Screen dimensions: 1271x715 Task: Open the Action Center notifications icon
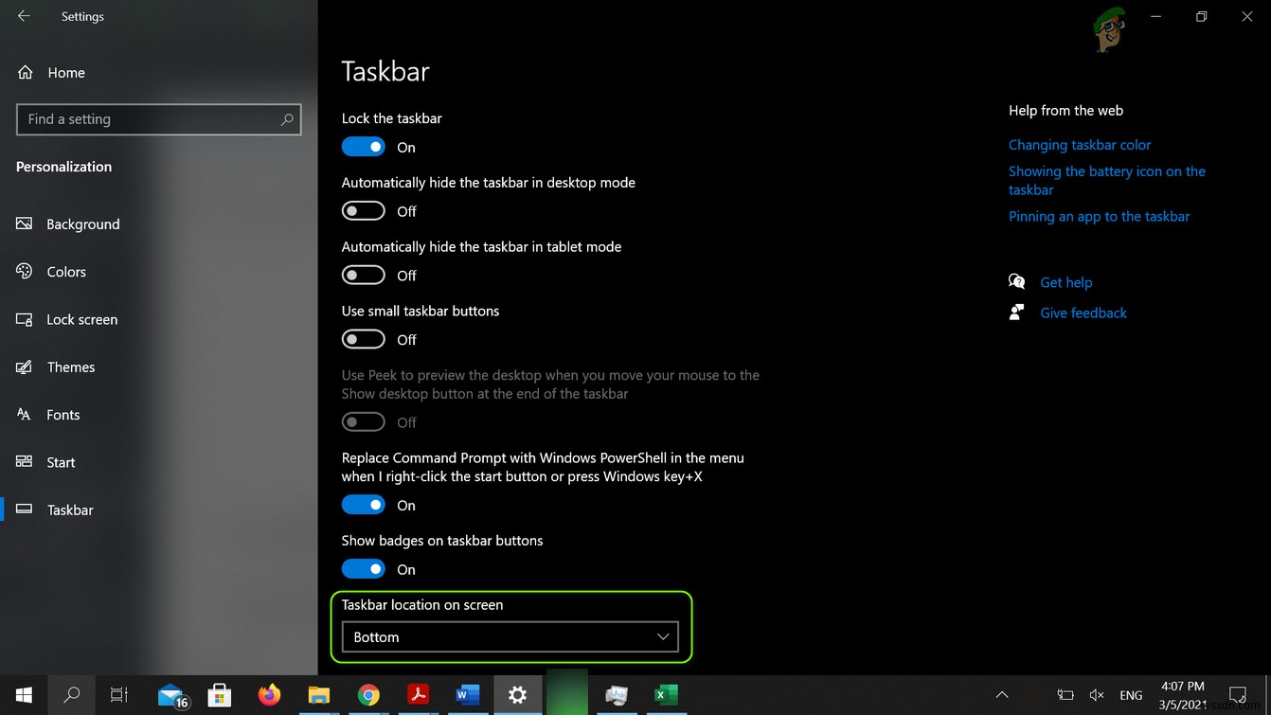coord(1237,695)
